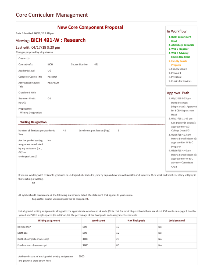The height and width of the screenshot is (275, 207).
Task: Open AG College Dean UG workflow step
Action: coord(182,45)
